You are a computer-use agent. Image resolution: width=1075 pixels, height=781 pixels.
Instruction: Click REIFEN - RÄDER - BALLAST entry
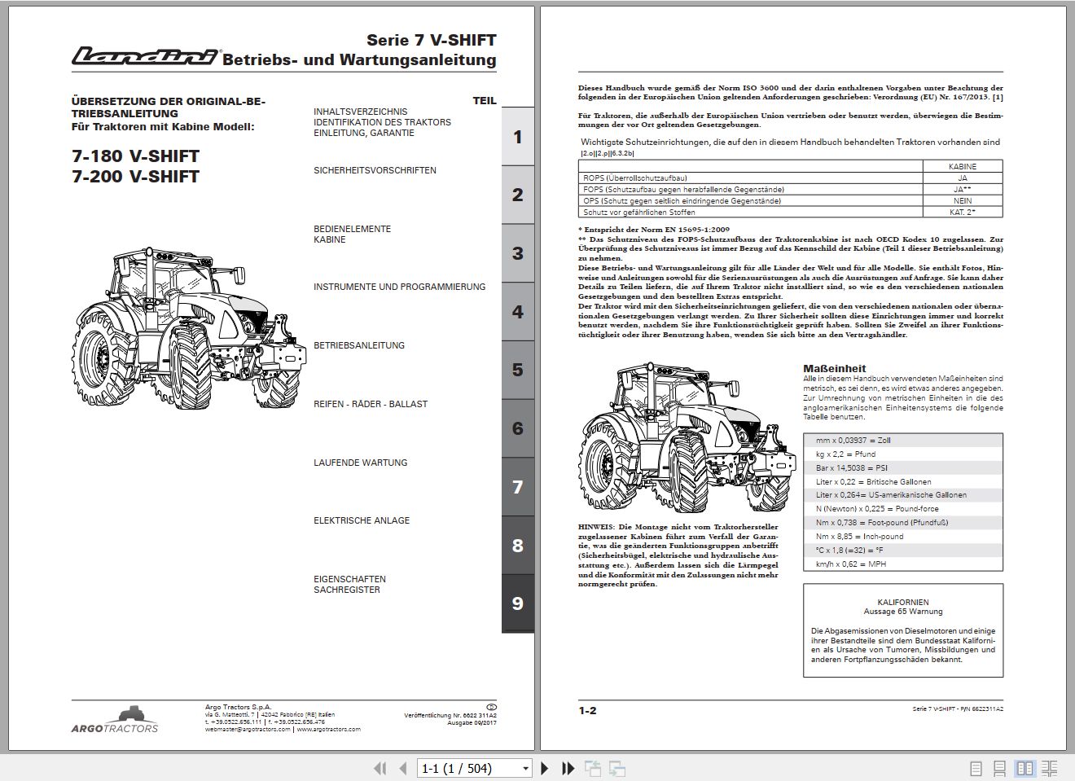(x=371, y=404)
